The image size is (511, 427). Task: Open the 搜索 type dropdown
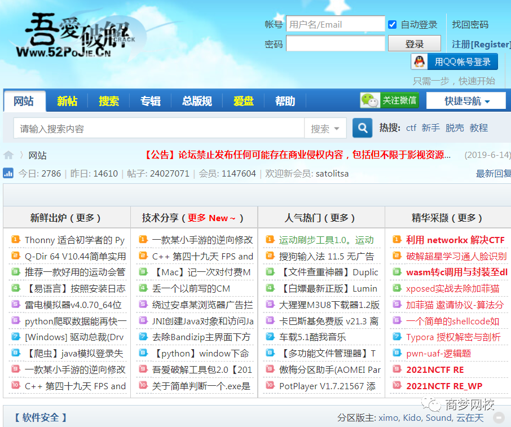coord(325,128)
